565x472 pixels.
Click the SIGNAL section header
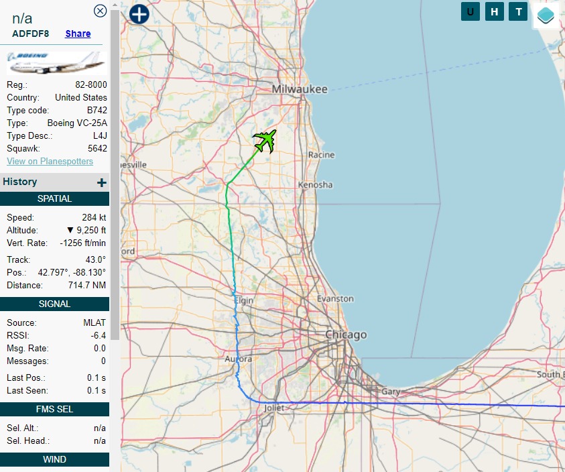[x=54, y=304]
